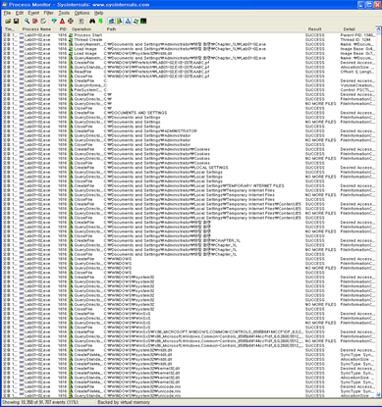Click the vertical scrollbar up arrow
382x407 pixels.
(378, 29)
